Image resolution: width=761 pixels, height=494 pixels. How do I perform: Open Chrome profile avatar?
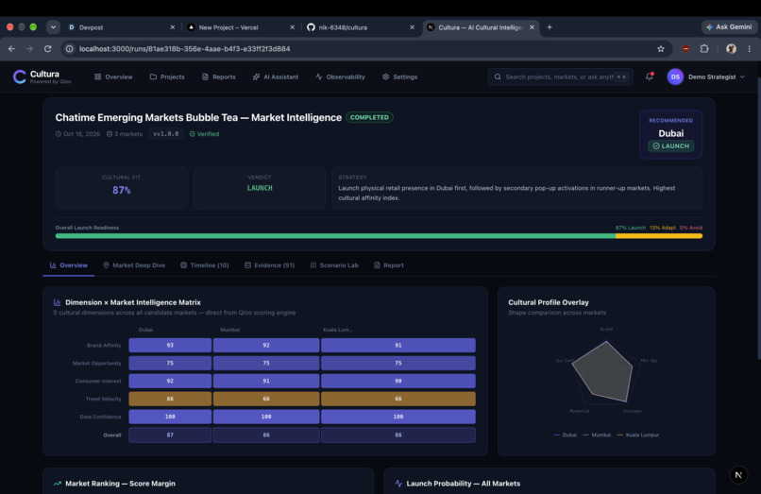(x=731, y=48)
